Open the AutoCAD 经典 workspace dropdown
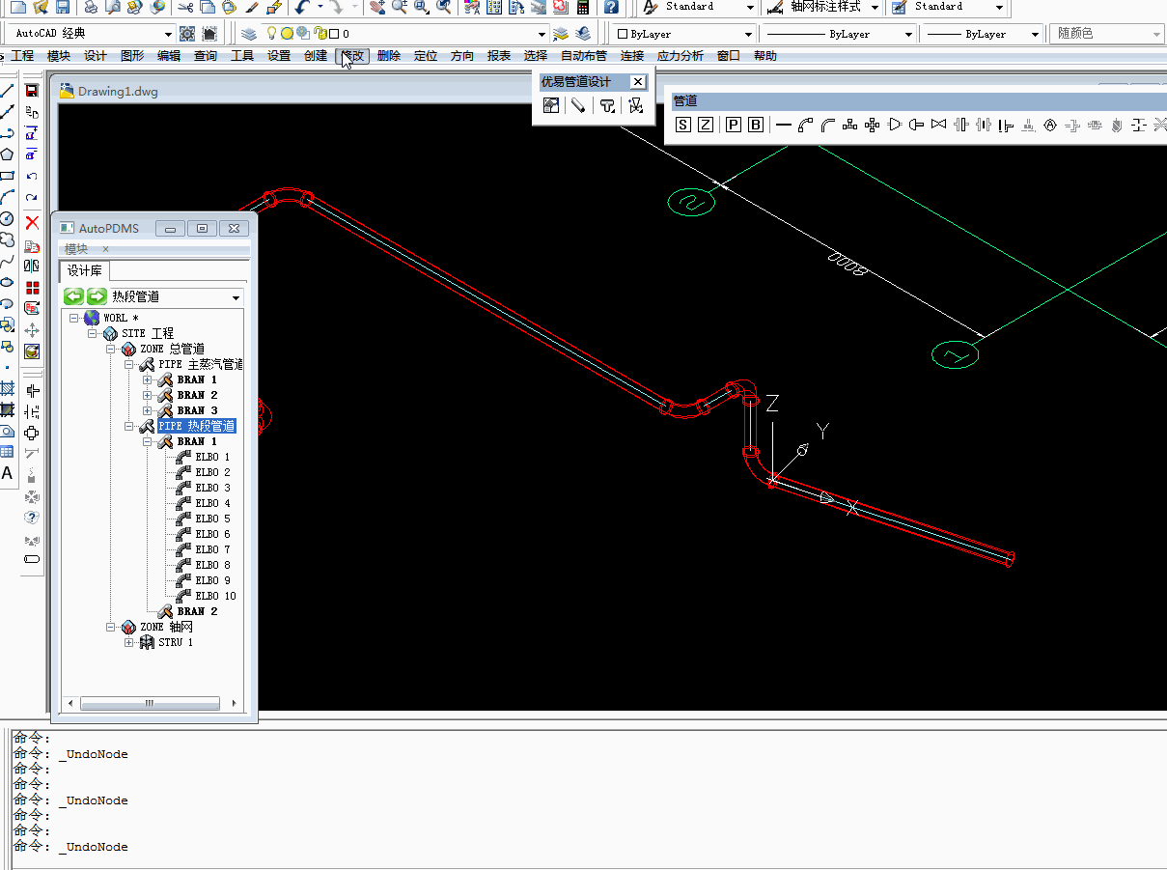1167x870 pixels. click(168, 34)
